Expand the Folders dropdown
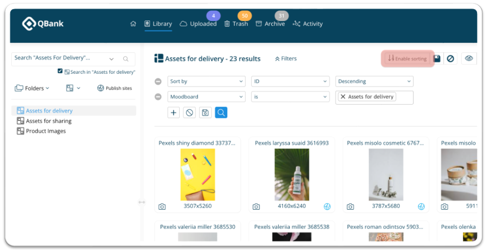This screenshot has height=252, width=487. pyautogui.click(x=32, y=88)
